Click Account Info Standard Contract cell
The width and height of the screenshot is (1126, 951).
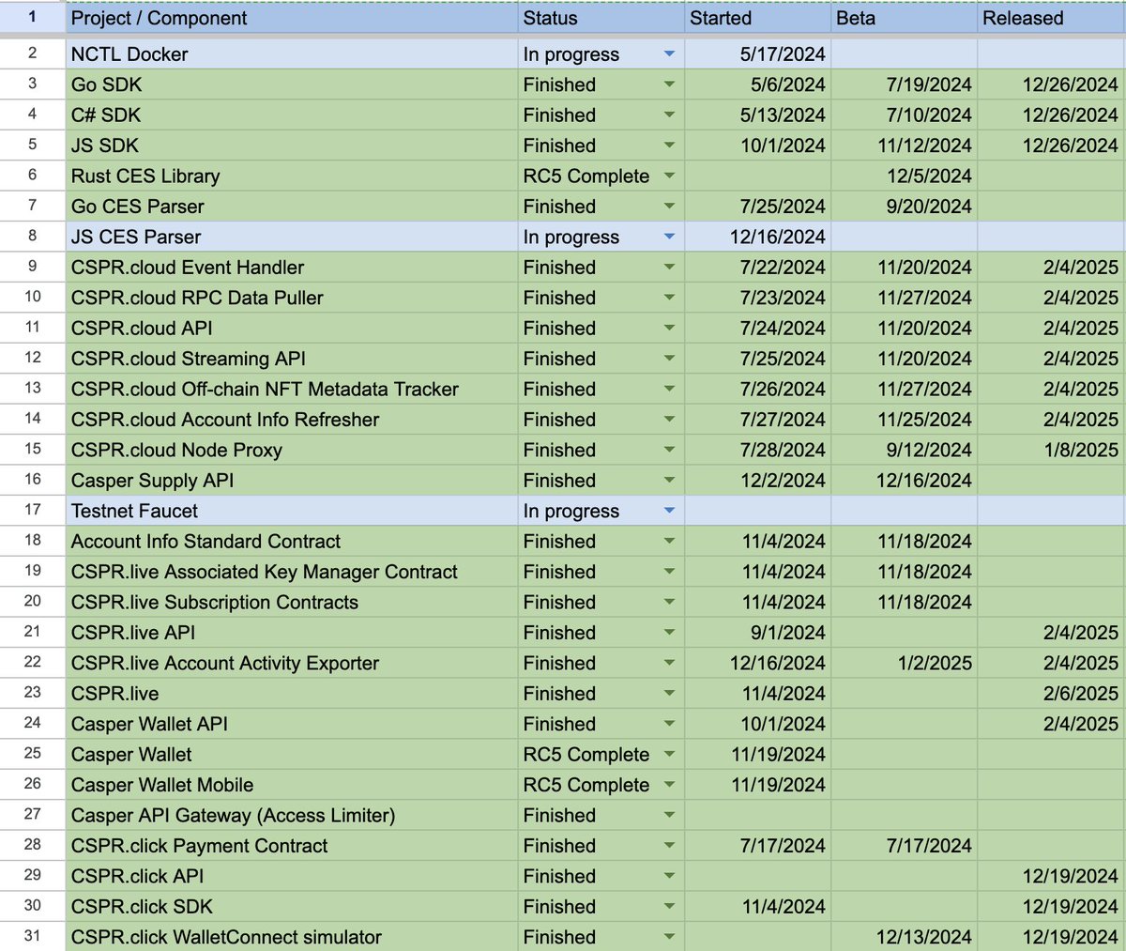(291, 542)
